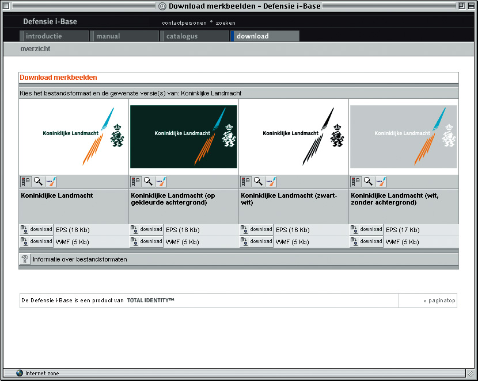478x381 pixels.
Task: Click the file icon left of the EPS (17 Kb) download
Action: click(354, 229)
